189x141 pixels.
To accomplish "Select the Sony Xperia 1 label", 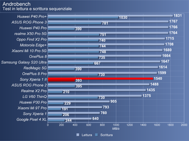I will click(35, 114).
